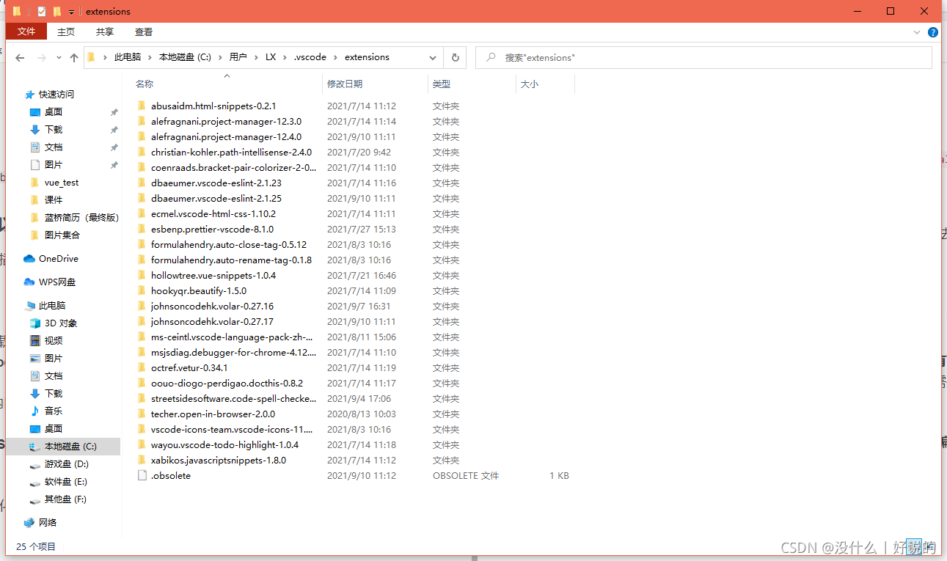This screenshot has height=561, width=947.
Task: Open the 查看 ribbon tab
Action: pyautogui.click(x=144, y=32)
